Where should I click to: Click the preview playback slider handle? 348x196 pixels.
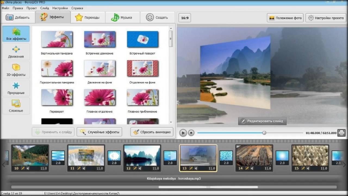264,133
